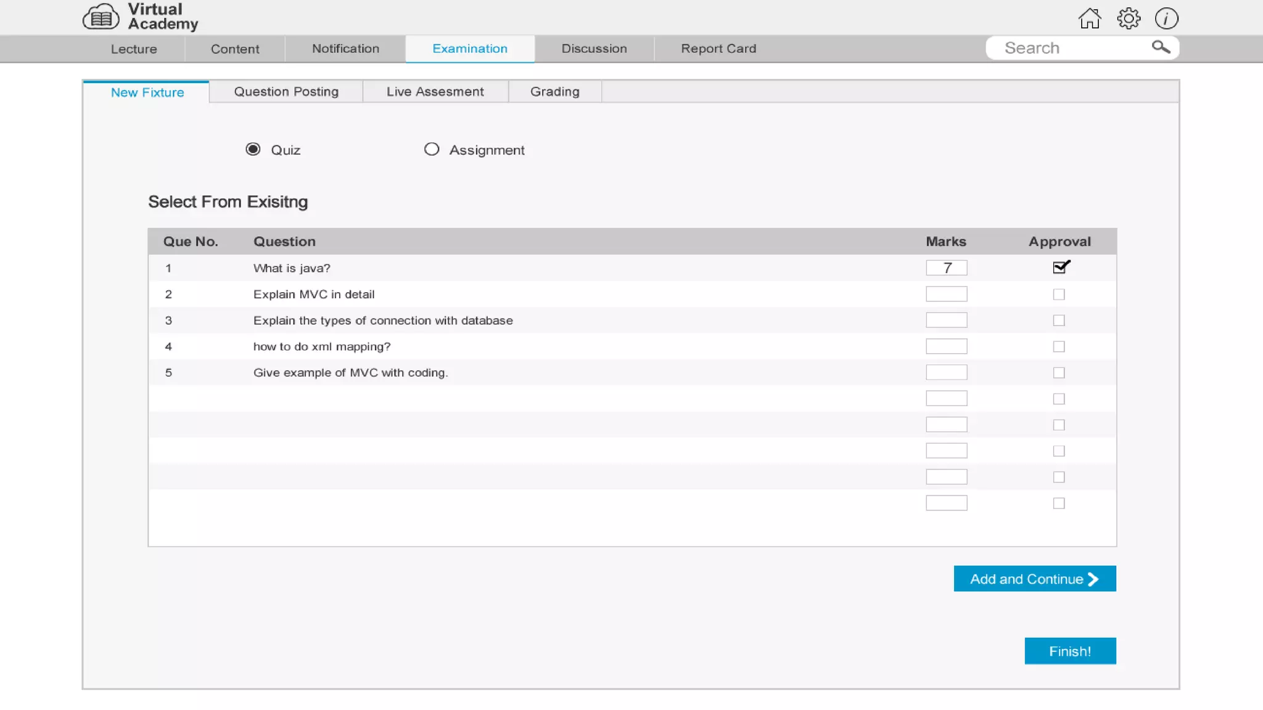Check approval for Explain MVC question
Viewport: 1263px width, 710px height.
pos(1059,295)
